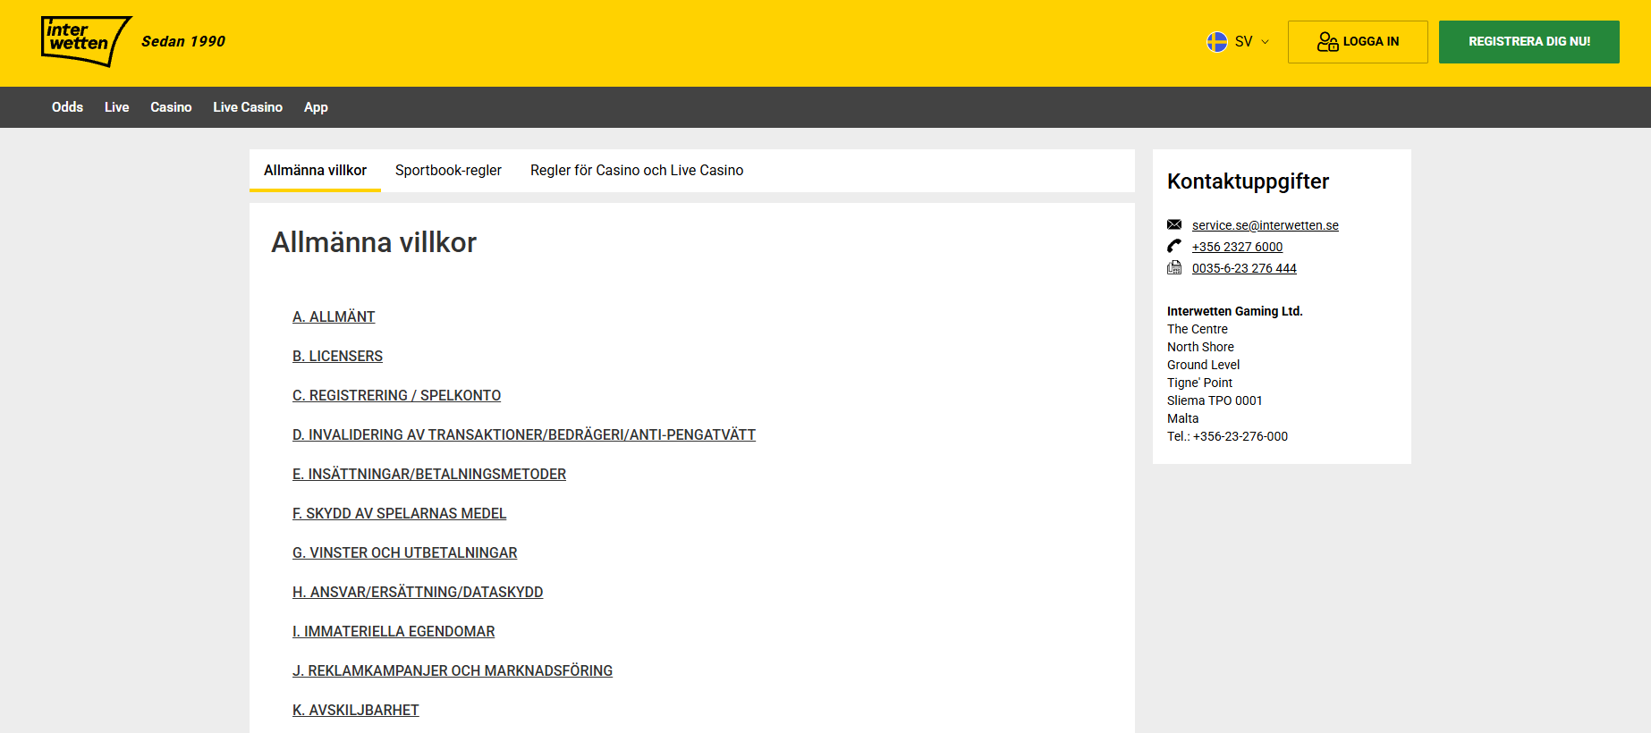Open G. VINSTER OCH UTBETALNINGAR link

pos(404,552)
